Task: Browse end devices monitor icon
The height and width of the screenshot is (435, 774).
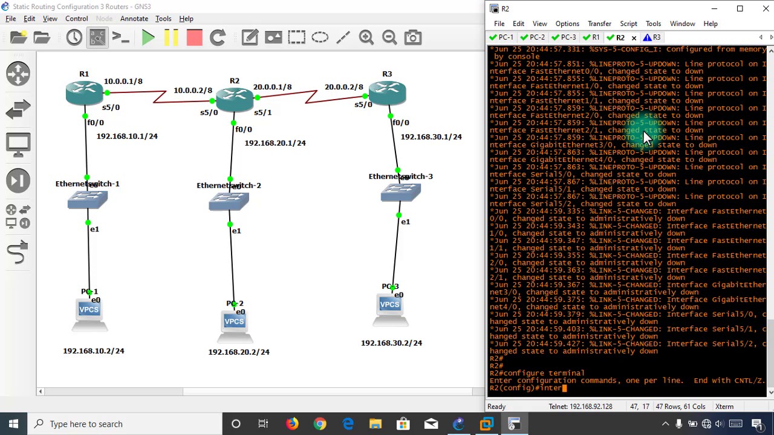Action: (18, 145)
